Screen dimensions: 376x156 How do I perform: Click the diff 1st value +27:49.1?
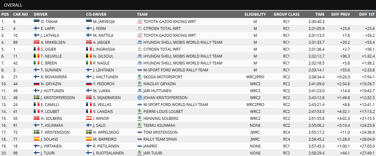(367, 153)
